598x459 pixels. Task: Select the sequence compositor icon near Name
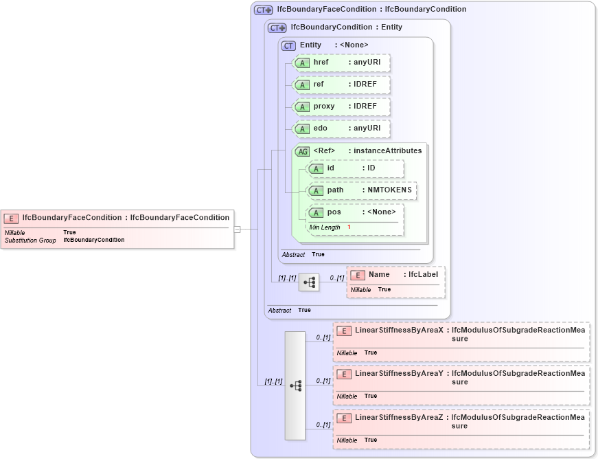click(x=309, y=282)
